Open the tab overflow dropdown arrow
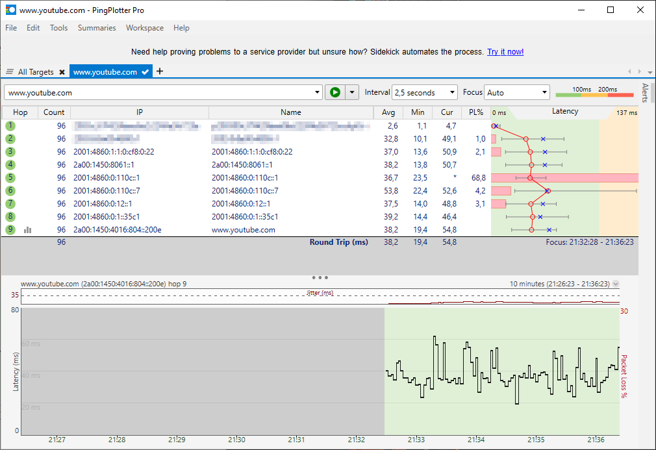 coord(650,72)
